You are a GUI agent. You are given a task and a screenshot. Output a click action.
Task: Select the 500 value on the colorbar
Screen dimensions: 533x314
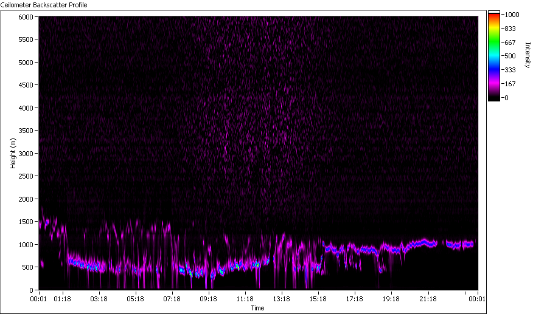510,56
